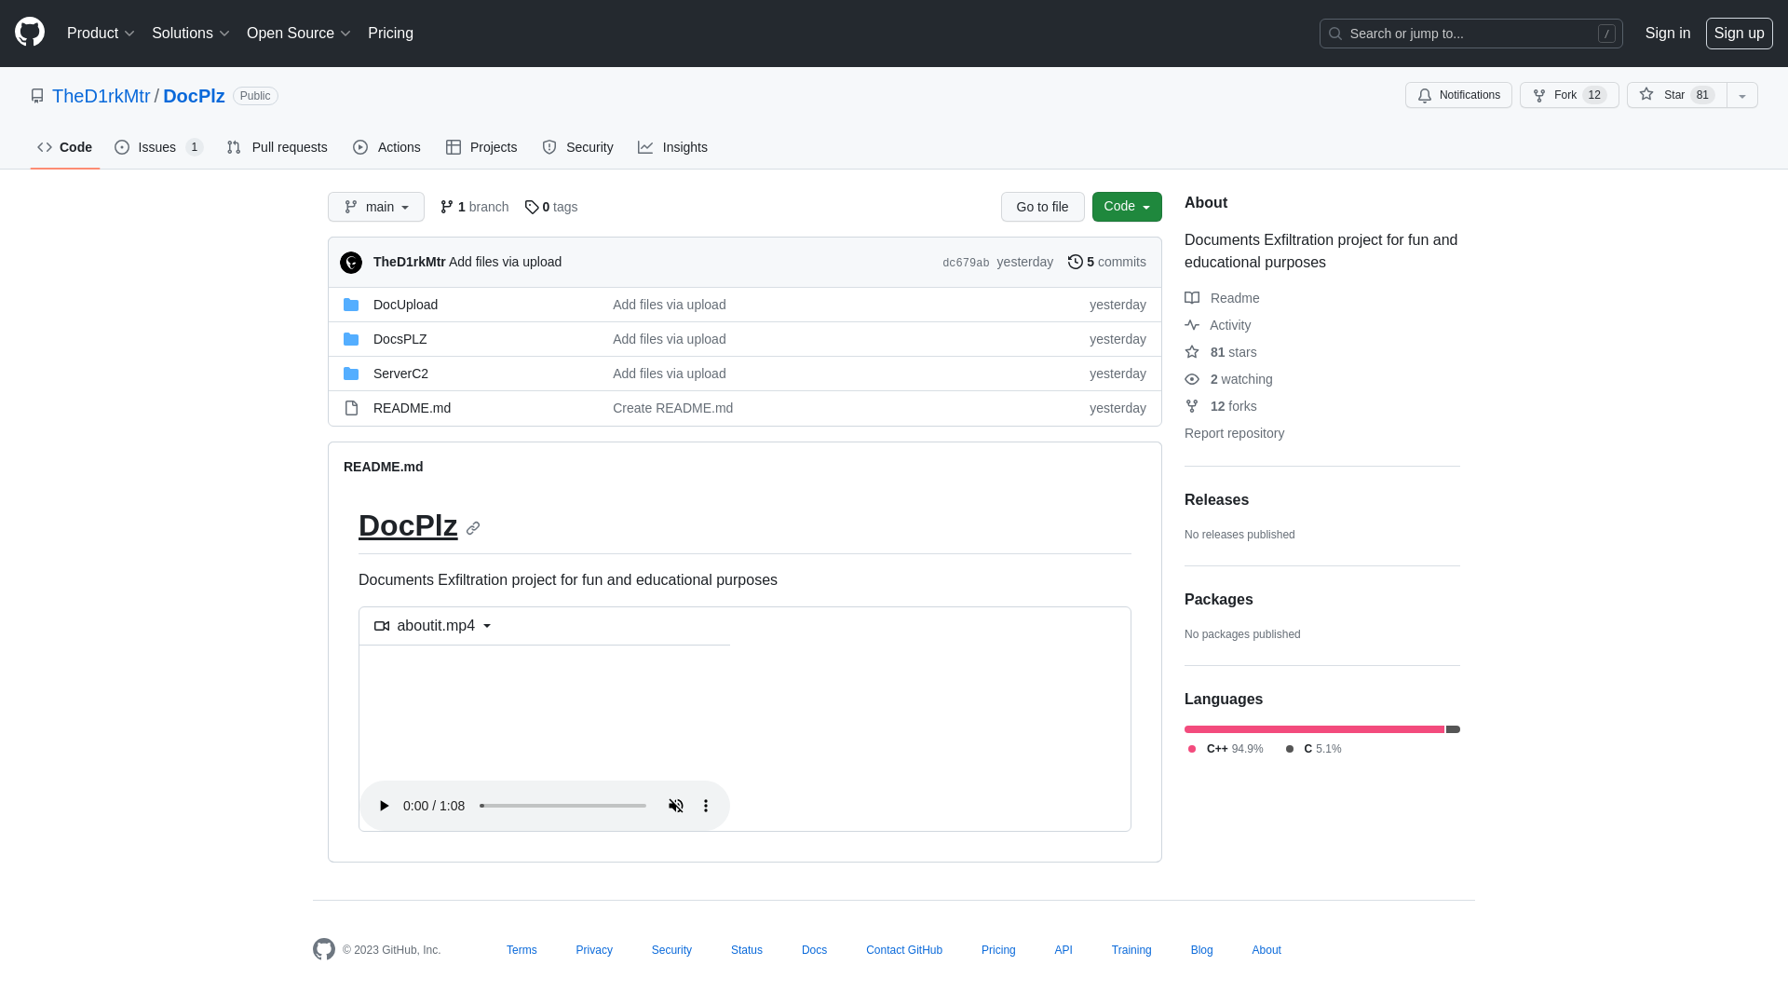Click the Releases heading link
The height and width of the screenshot is (1006, 1788).
click(x=1216, y=500)
